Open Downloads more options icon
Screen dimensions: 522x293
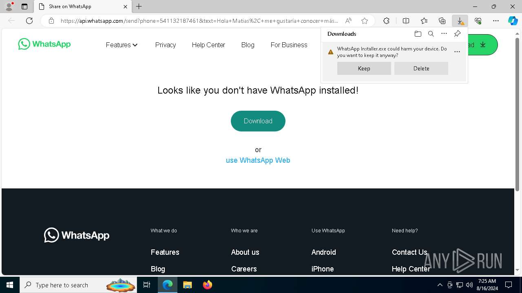444,34
